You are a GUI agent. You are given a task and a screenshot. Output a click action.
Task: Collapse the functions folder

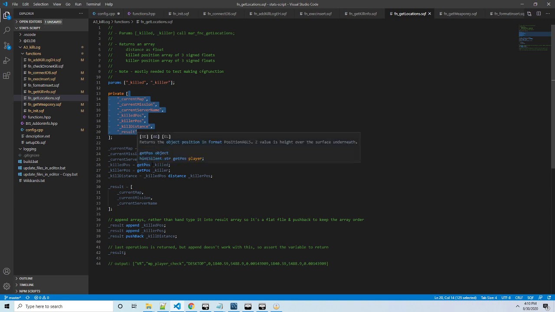point(51,54)
